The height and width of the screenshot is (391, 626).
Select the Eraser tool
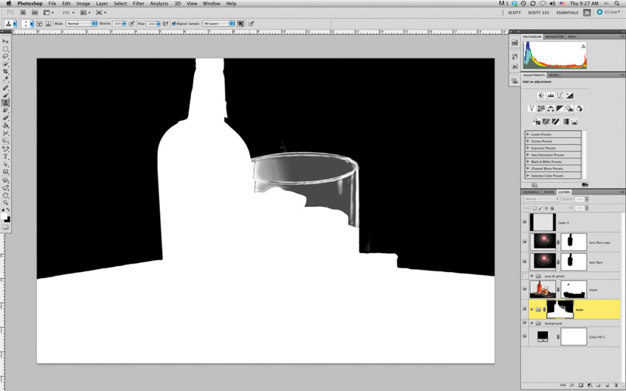coord(6,118)
